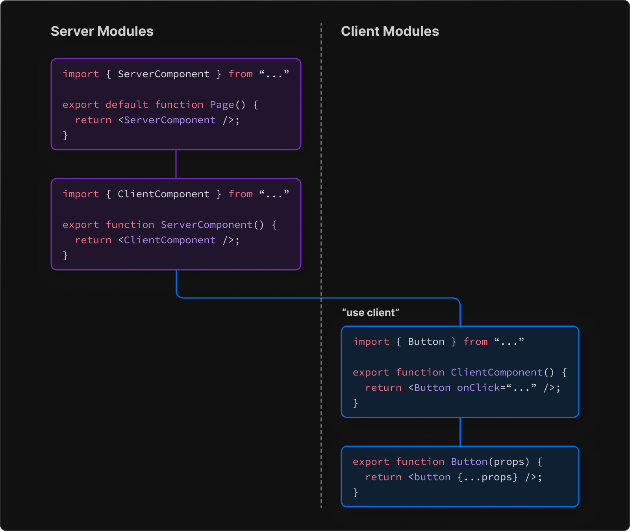The width and height of the screenshot is (630, 531).
Task: Click the import ServerComponent line
Action: [x=176, y=74]
